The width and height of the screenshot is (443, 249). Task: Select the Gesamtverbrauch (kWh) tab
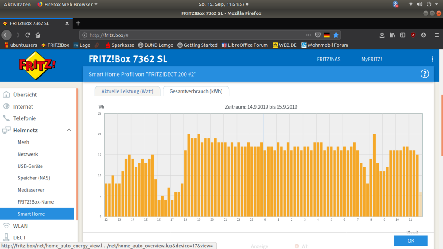(196, 91)
